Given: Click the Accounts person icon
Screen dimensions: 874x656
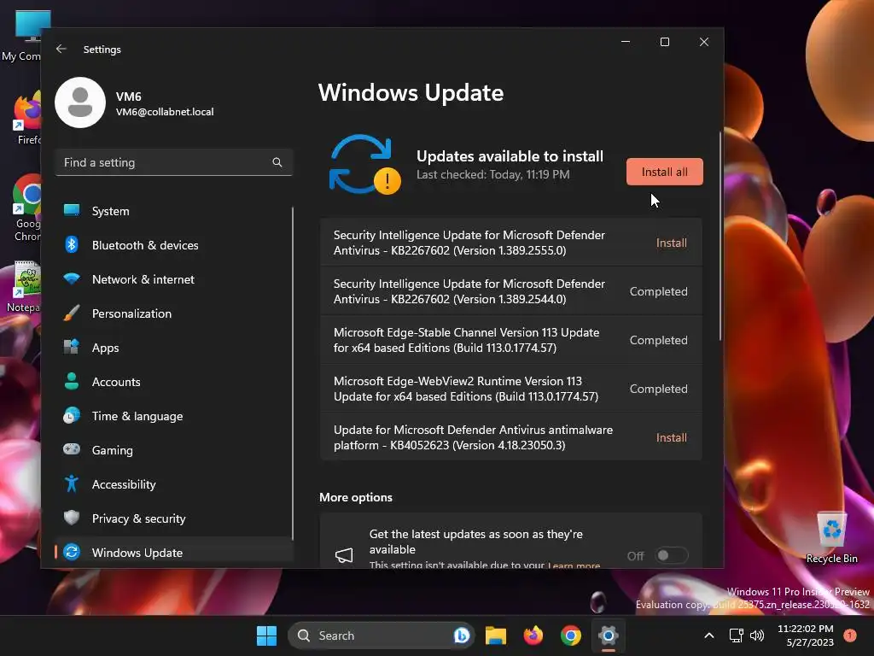Looking at the screenshot, I should tap(72, 381).
